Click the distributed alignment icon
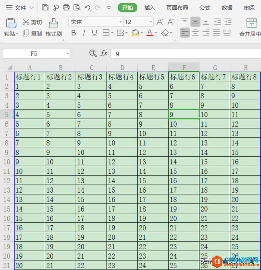 point(227,33)
